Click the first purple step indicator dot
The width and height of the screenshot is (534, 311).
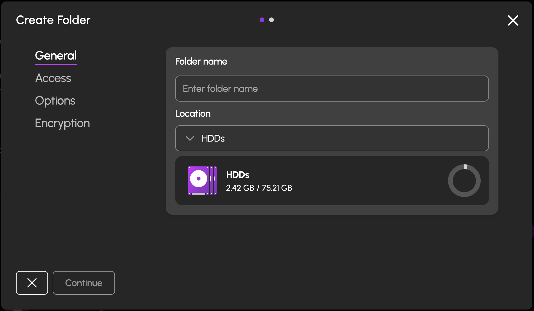click(262, 20)
